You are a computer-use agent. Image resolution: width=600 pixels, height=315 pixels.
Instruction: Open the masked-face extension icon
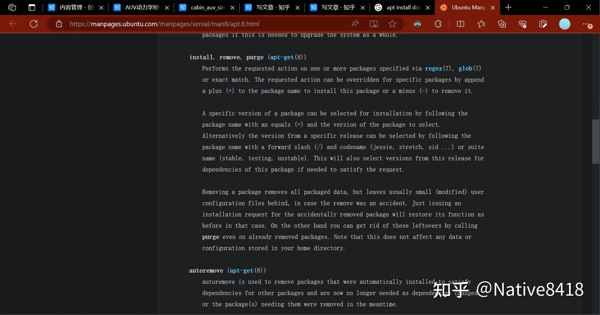[x=417, y=24]
